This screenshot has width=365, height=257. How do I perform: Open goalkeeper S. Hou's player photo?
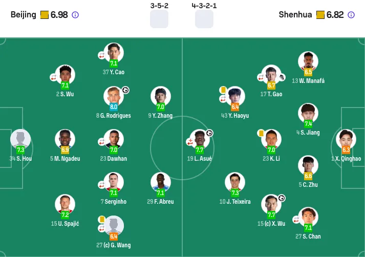point(20,139)
